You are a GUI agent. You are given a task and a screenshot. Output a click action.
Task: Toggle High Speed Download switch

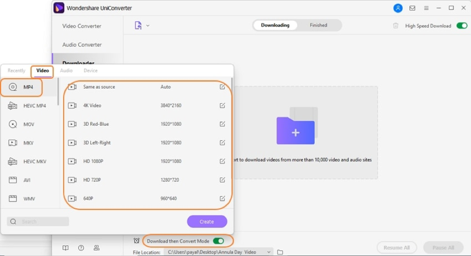coord(461,26)
